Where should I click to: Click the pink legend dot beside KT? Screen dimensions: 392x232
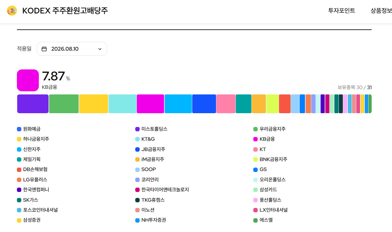pyautogui.click(x=255, y=149)
